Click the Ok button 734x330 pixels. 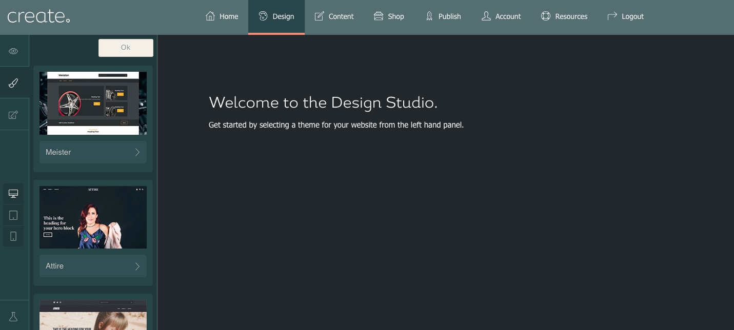click(126, 48)
